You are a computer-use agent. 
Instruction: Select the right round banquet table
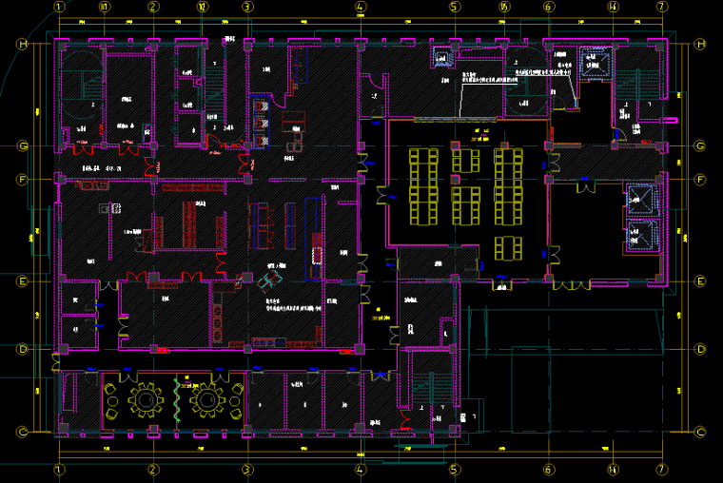[206, 400]
